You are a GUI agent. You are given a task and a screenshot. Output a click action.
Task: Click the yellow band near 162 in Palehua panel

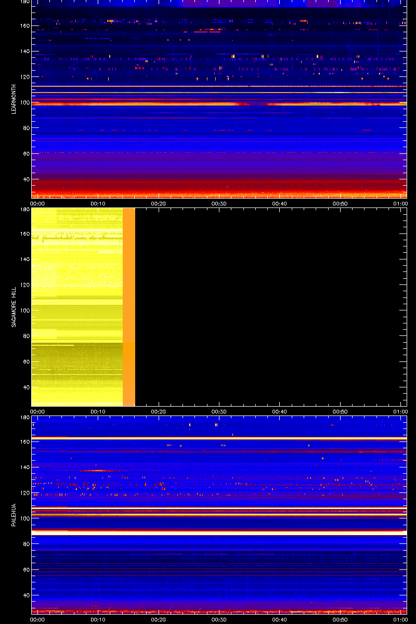219,438
